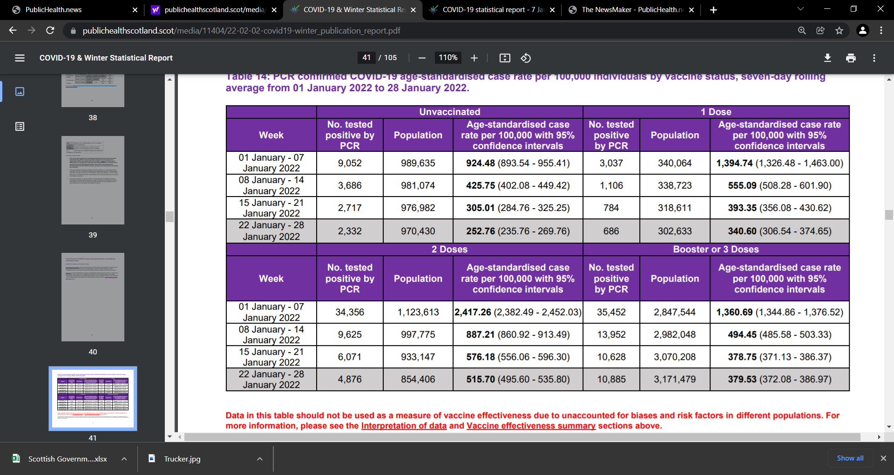
Task: Download the PDF file
Action: click(827, 58)
